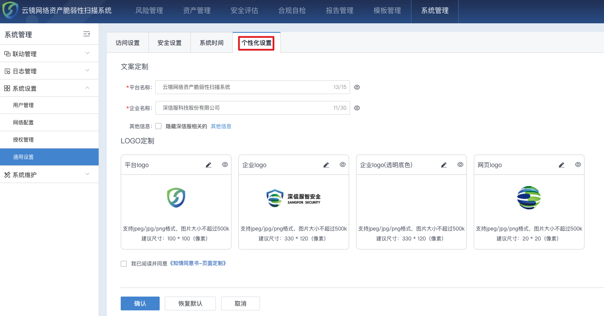Open 模板管理 in top navigation
This screenshot has height=316, width=604.
[387, 11]
